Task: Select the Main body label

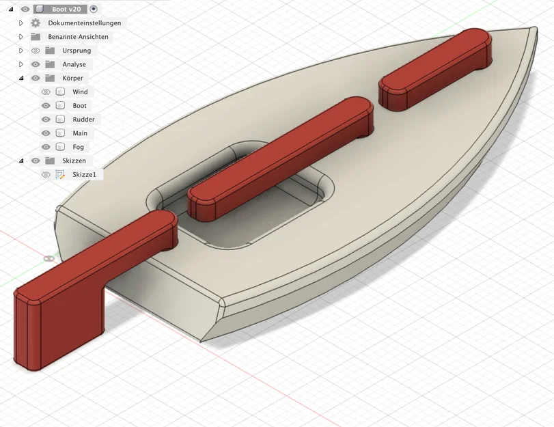Action: tap(80, 133)
